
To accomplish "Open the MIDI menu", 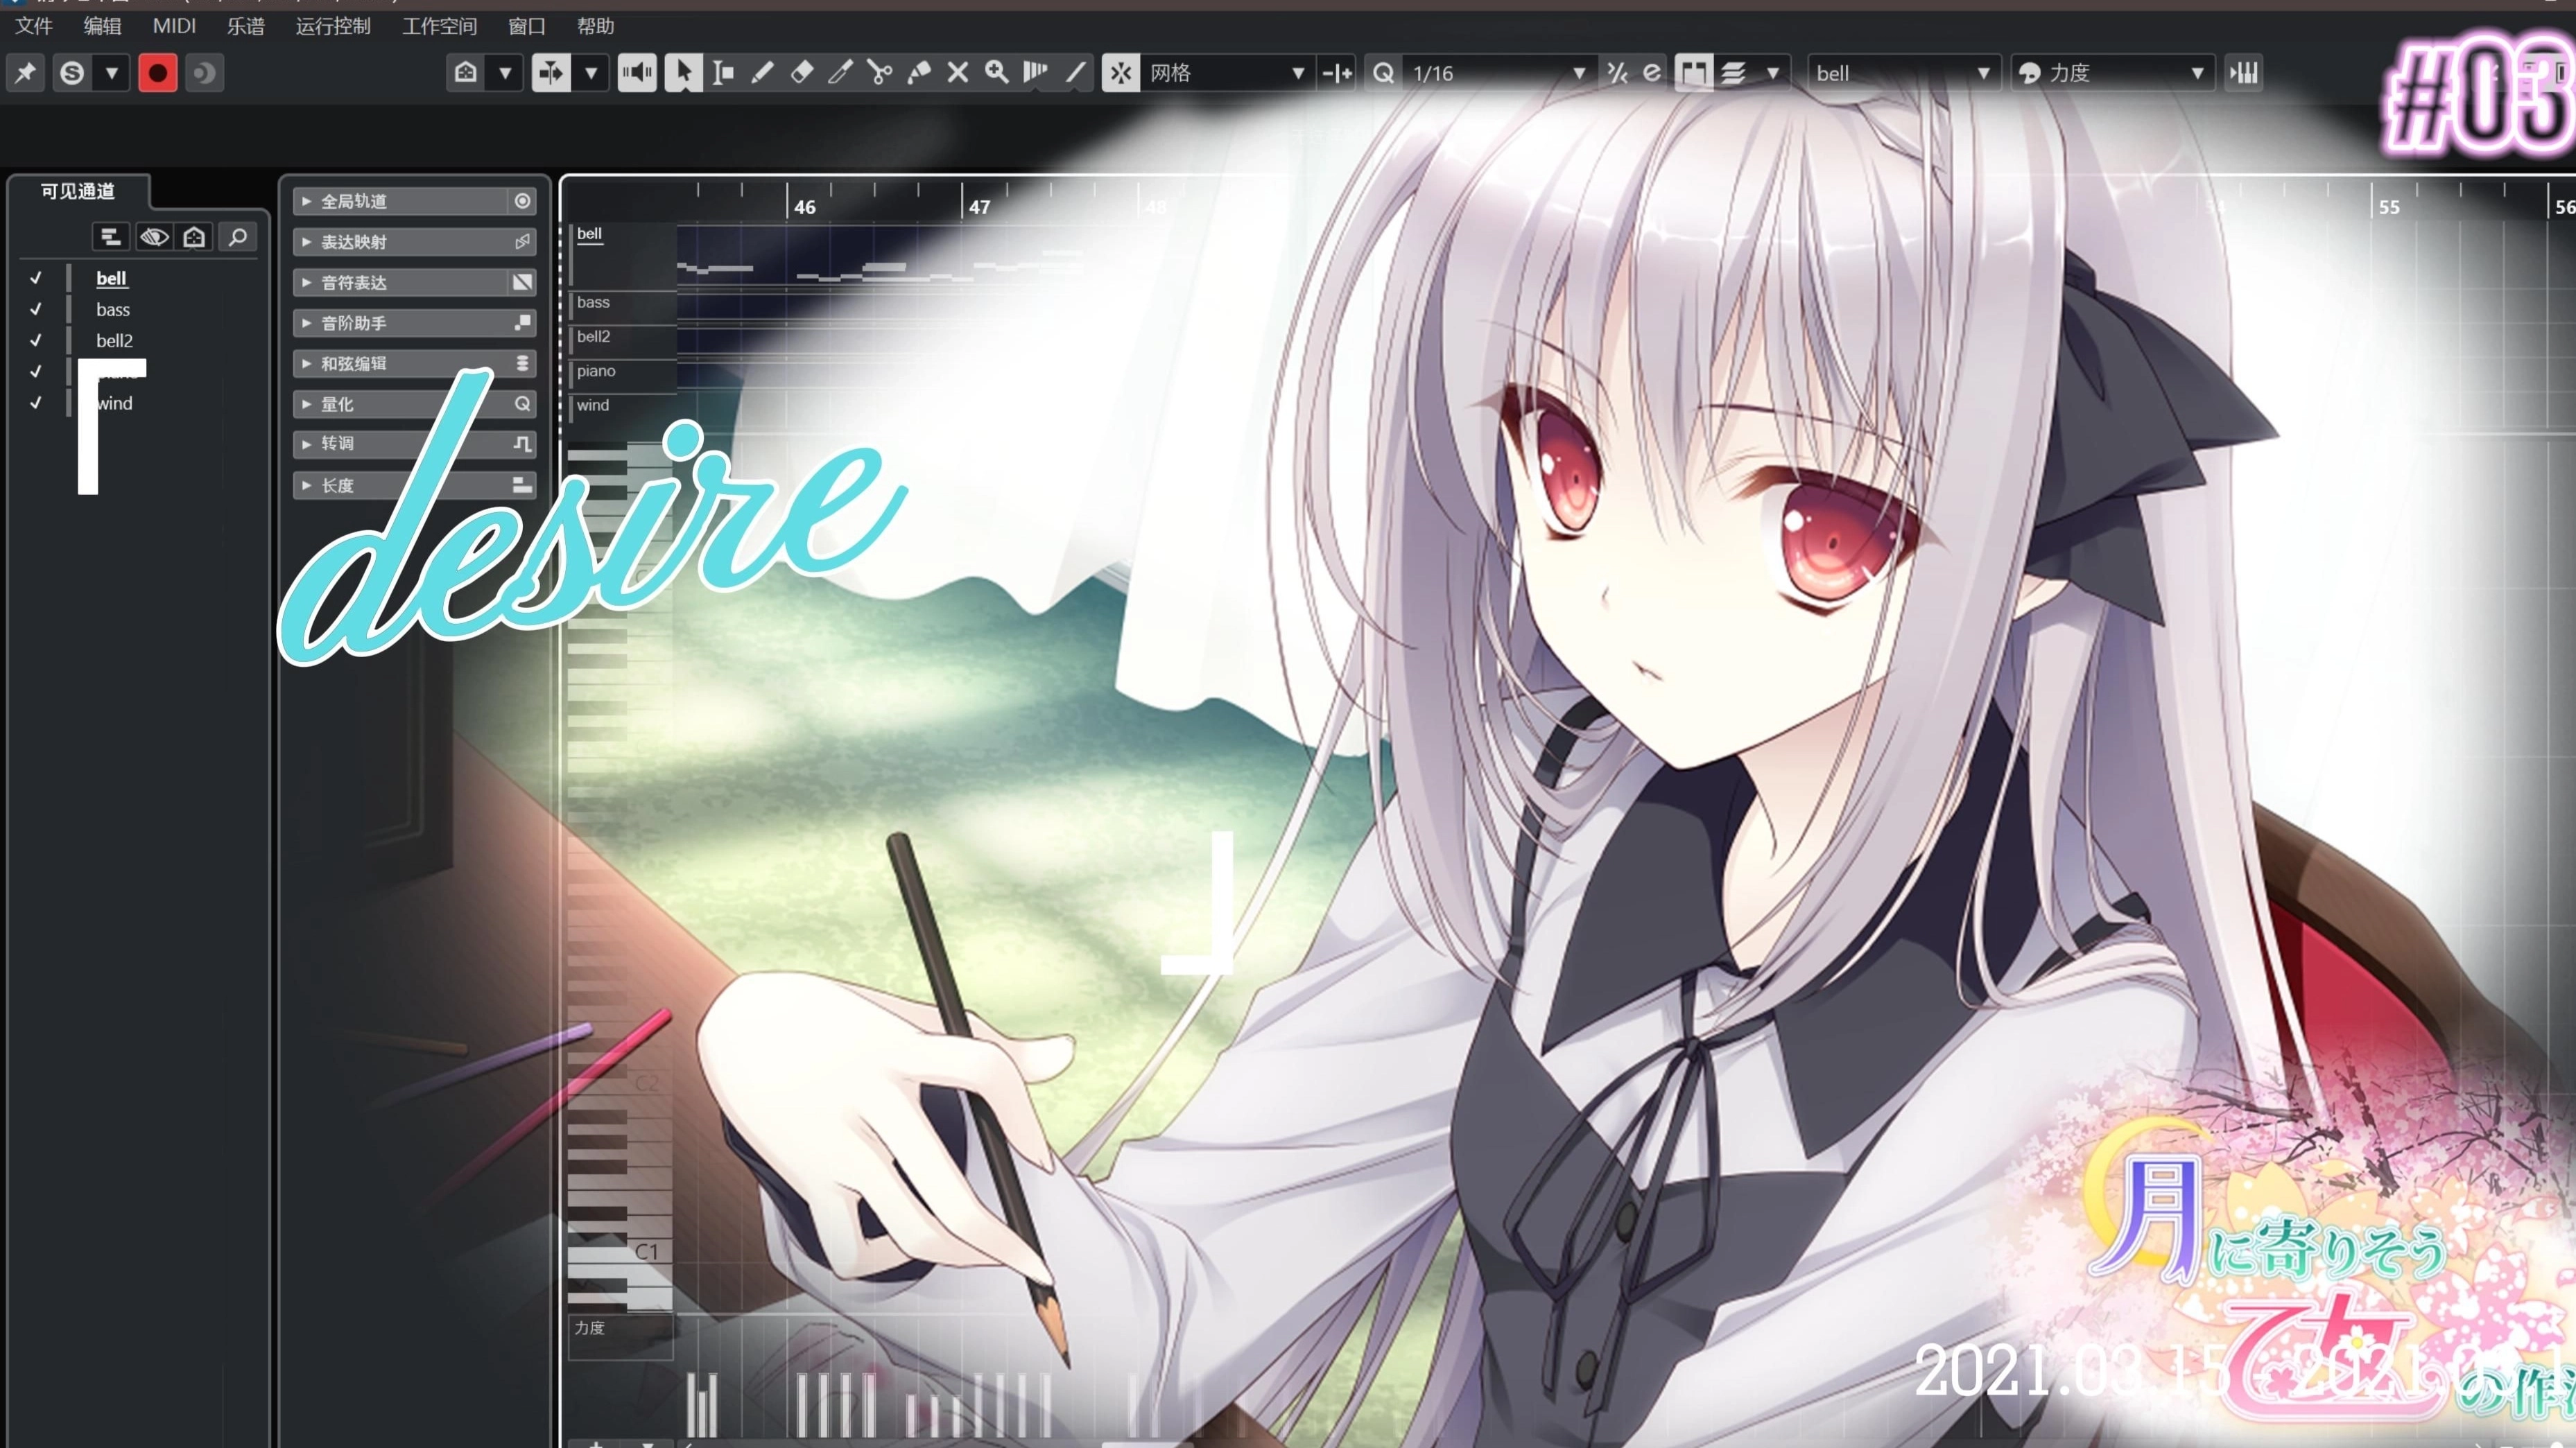I will 174,26.
